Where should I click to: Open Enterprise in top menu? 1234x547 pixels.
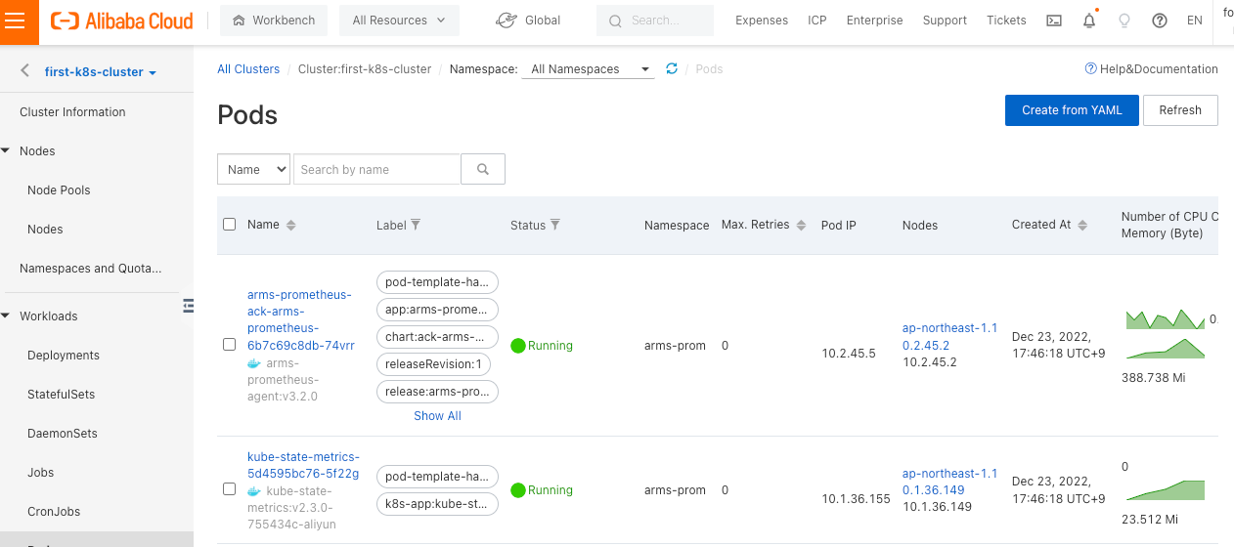coord(874,21)
